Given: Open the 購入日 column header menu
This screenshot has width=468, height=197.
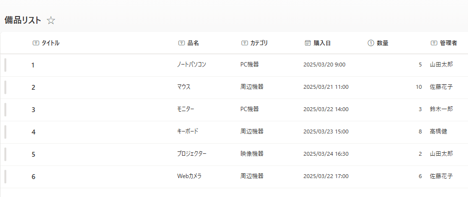Looking at the screenshot, I should pyautogui.click(x=322, y=43).
